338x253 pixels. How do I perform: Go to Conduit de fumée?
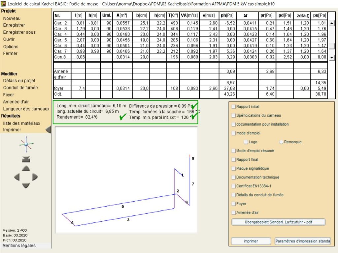(20, 88)
